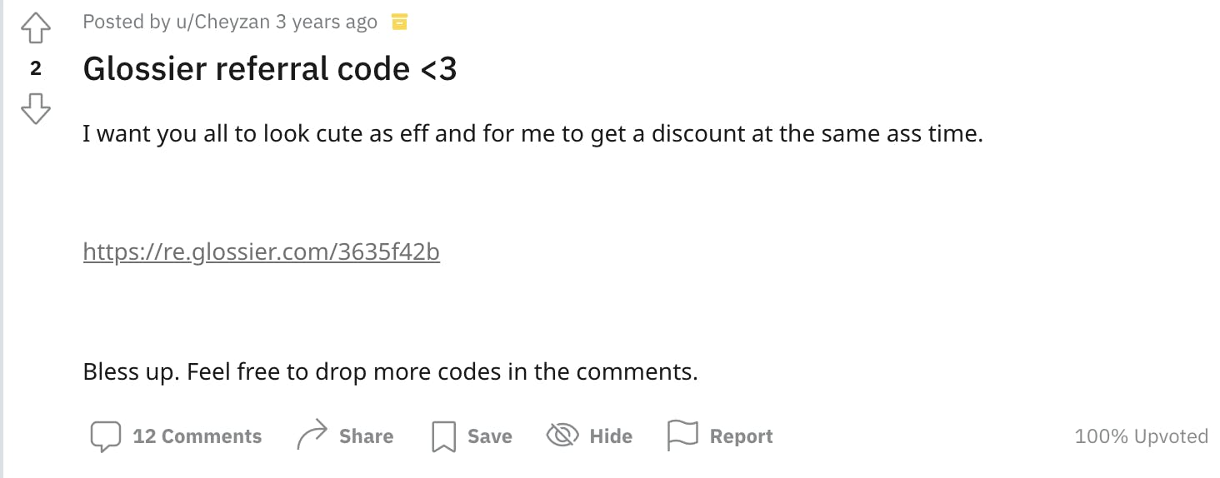Click the comments speech bubble icon
The height and width of the screenshot is (478, 1220).
[106, 436]
